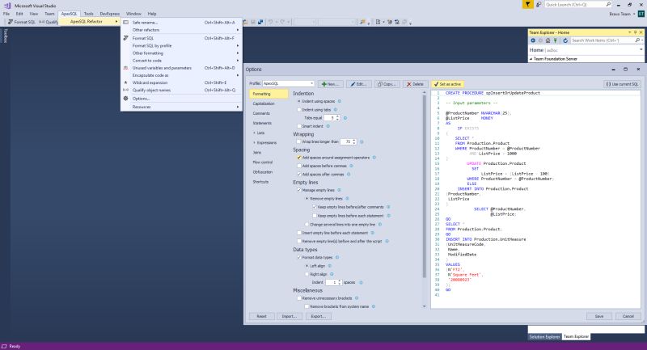Click the notifications filter flag icon
This screenshot has width=647, height=350.
click(x=527, y=5)
